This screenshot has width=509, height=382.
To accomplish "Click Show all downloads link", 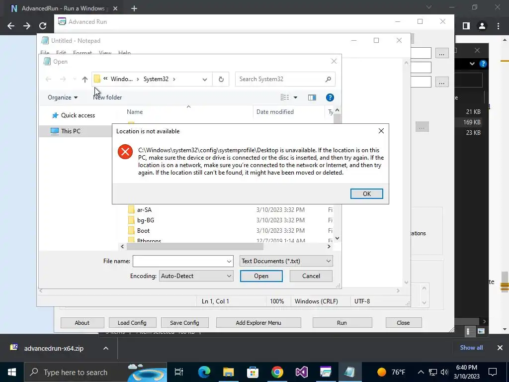I will click(x=471, y=348).
